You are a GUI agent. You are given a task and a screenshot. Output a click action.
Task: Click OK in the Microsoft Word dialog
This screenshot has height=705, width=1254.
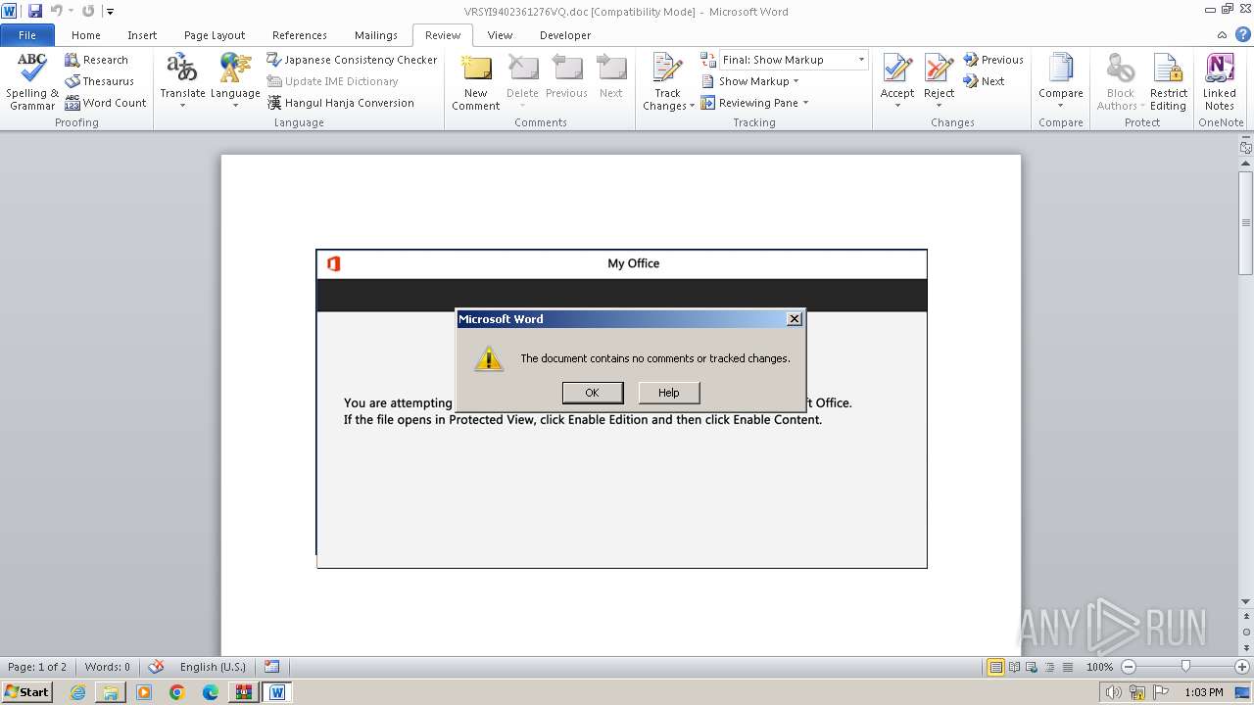tap(592, 393)
